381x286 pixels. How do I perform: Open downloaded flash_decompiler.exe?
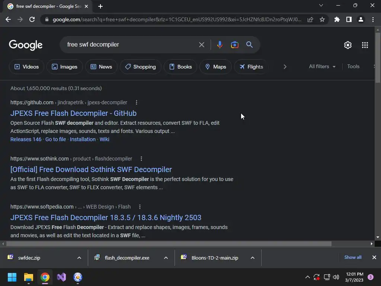pos(127,258)
